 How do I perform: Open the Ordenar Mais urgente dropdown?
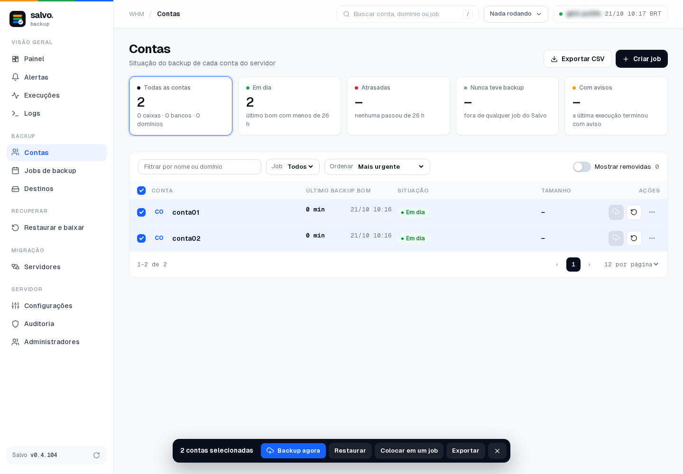click(377, 167)
